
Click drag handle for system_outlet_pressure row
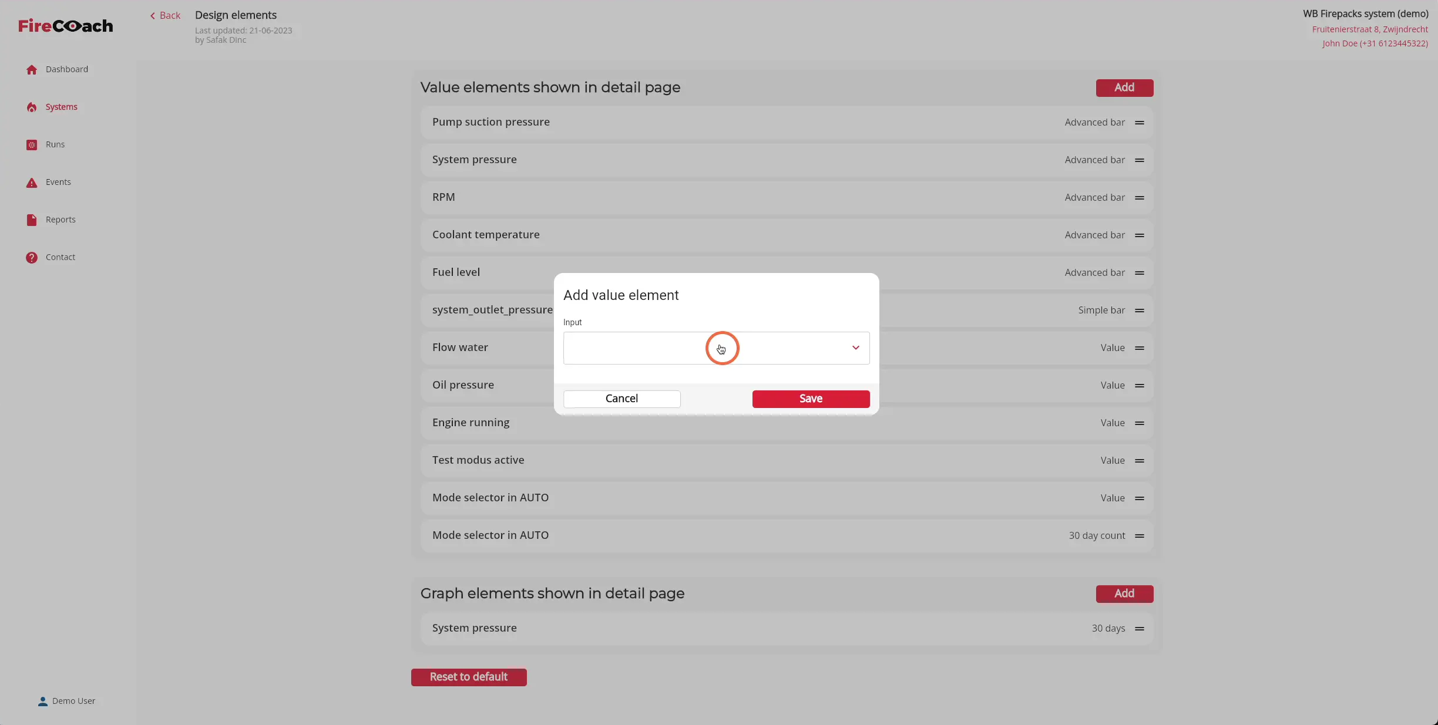click(x=1140, y=311)
